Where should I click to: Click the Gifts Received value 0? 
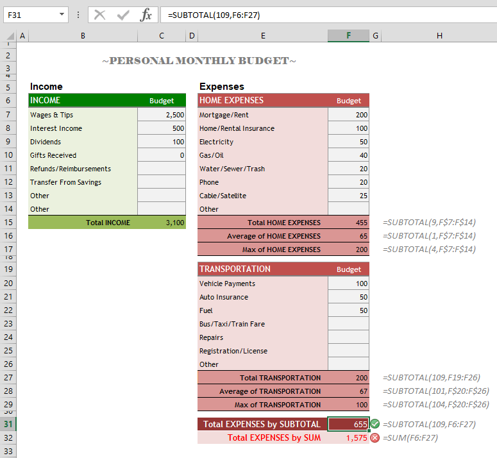[162, 155]
